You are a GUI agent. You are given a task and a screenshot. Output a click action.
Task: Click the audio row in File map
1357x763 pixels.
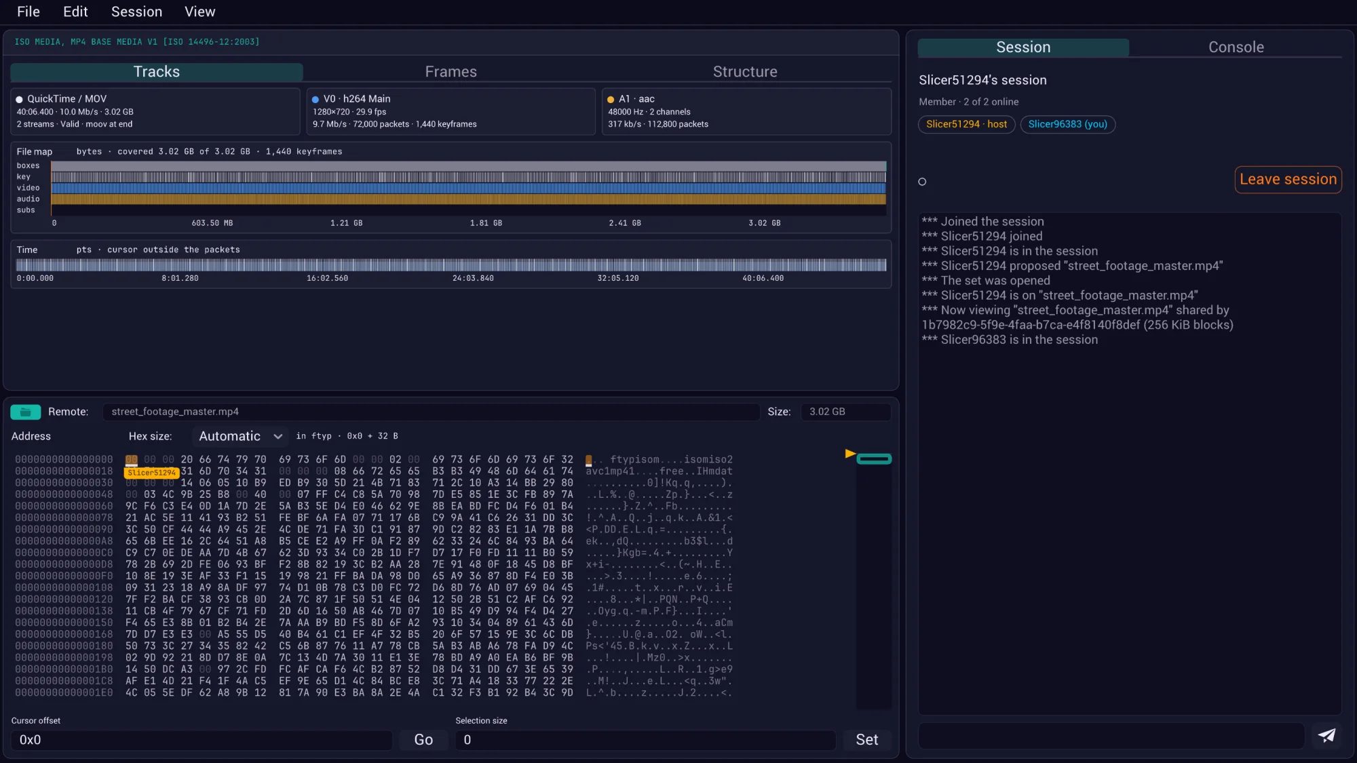[468, 199]
